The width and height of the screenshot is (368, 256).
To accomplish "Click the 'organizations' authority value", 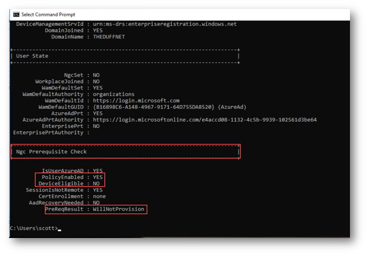I will pyautogui.click(x=114, y=94).
